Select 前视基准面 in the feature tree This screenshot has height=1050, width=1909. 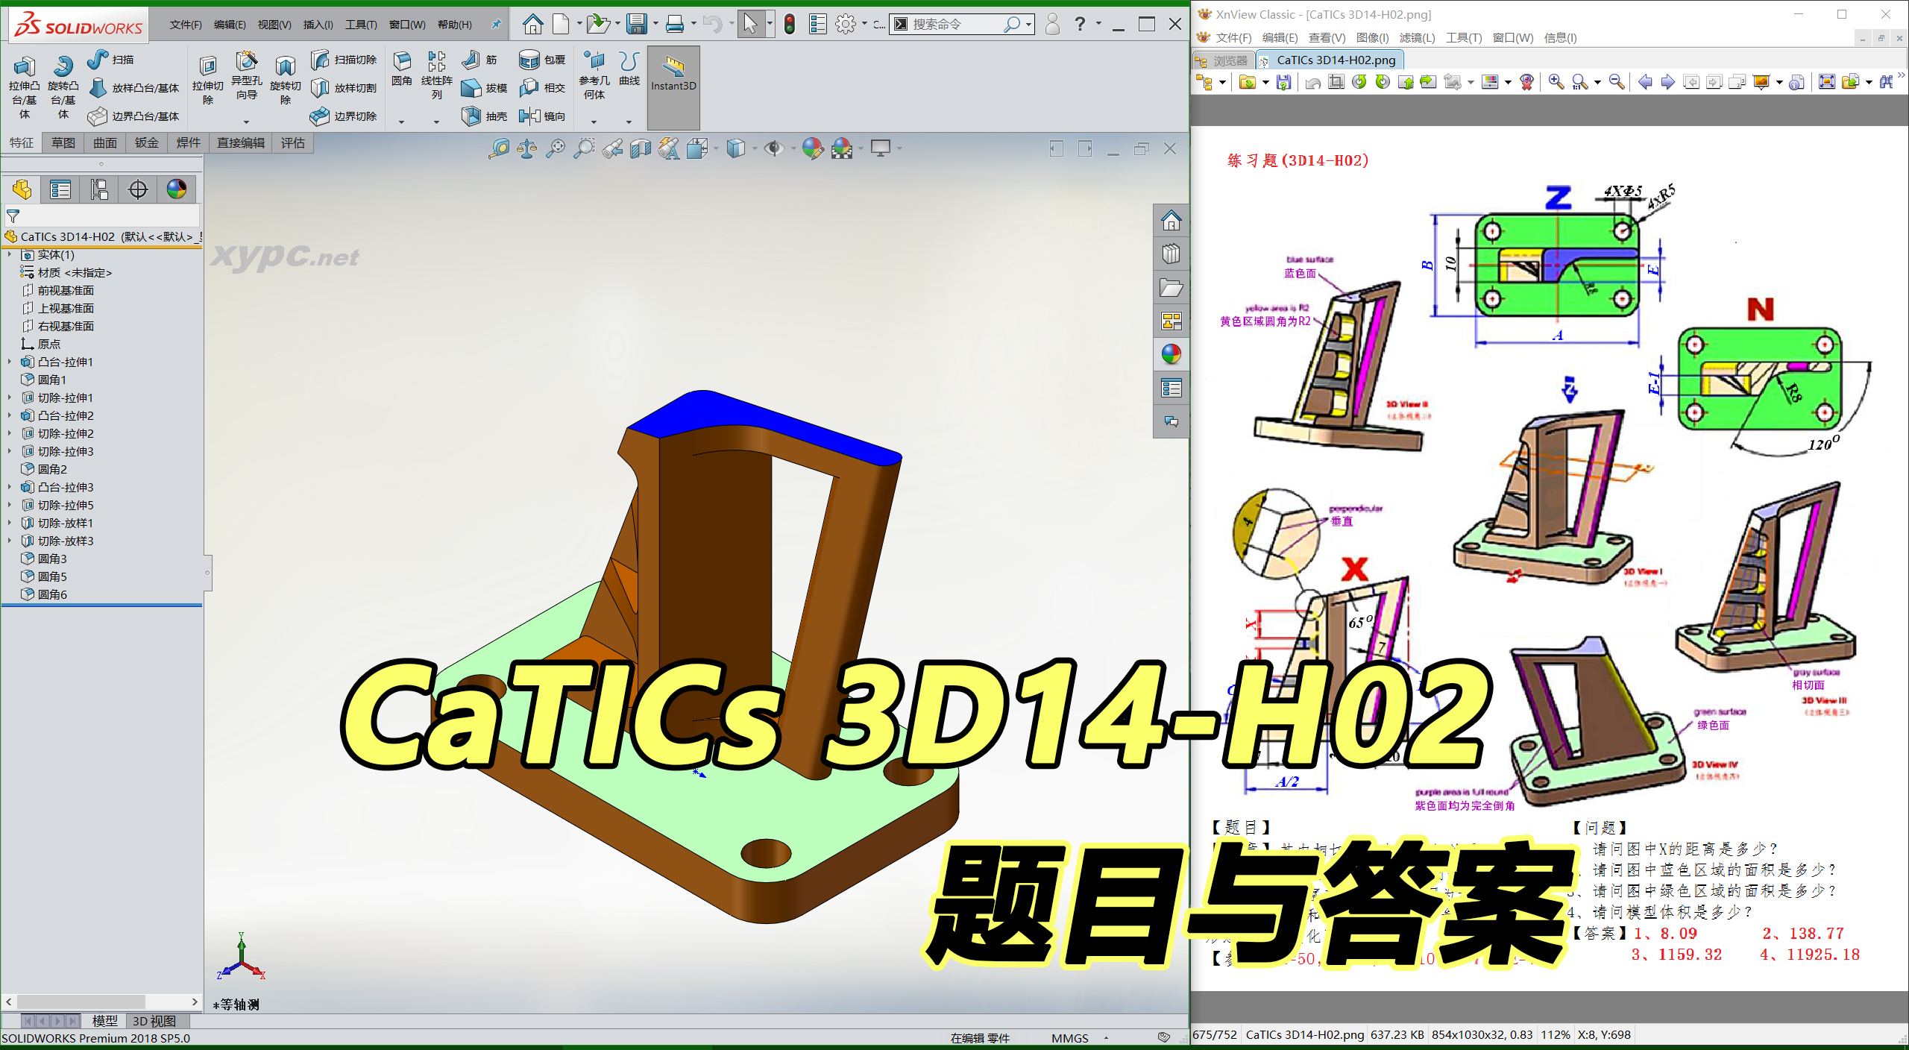click(66, 290)
